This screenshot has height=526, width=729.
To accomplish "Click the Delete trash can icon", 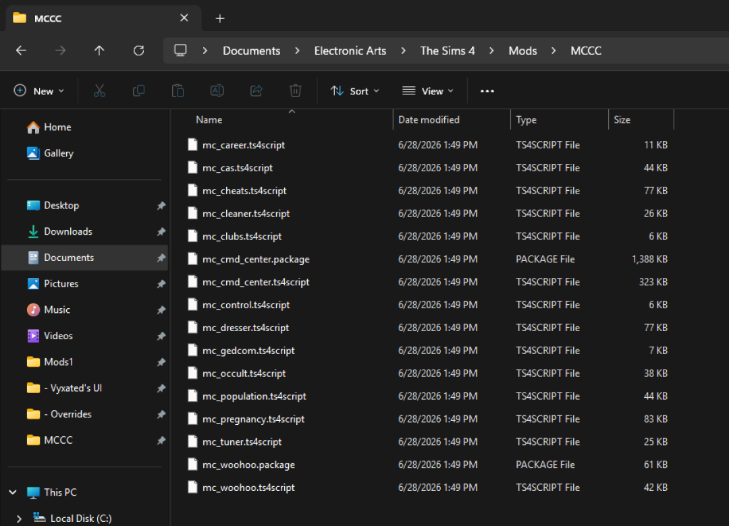I will pos(295,90).
